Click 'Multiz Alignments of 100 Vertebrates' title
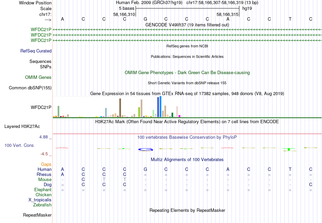This screenshot has width=322, height=223. 187,160
